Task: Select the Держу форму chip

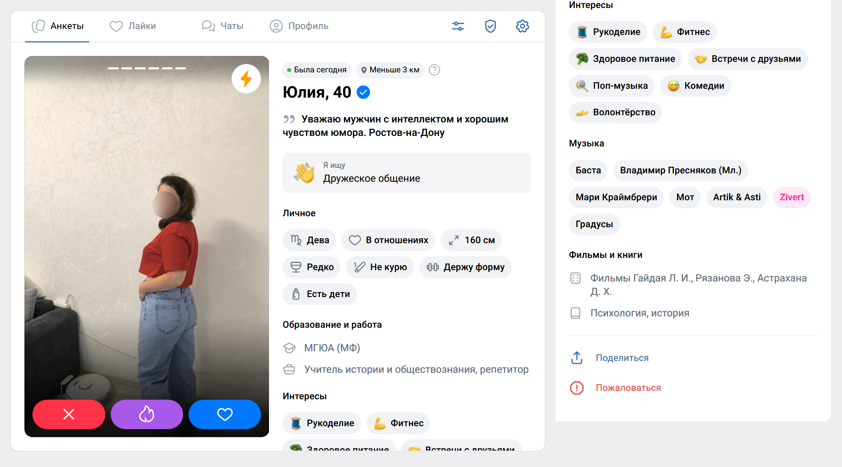Action: pos(465,267)
